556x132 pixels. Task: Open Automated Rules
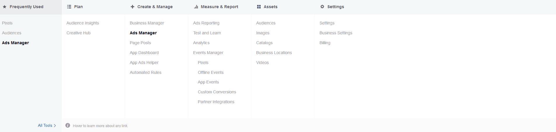coord(146,72)
